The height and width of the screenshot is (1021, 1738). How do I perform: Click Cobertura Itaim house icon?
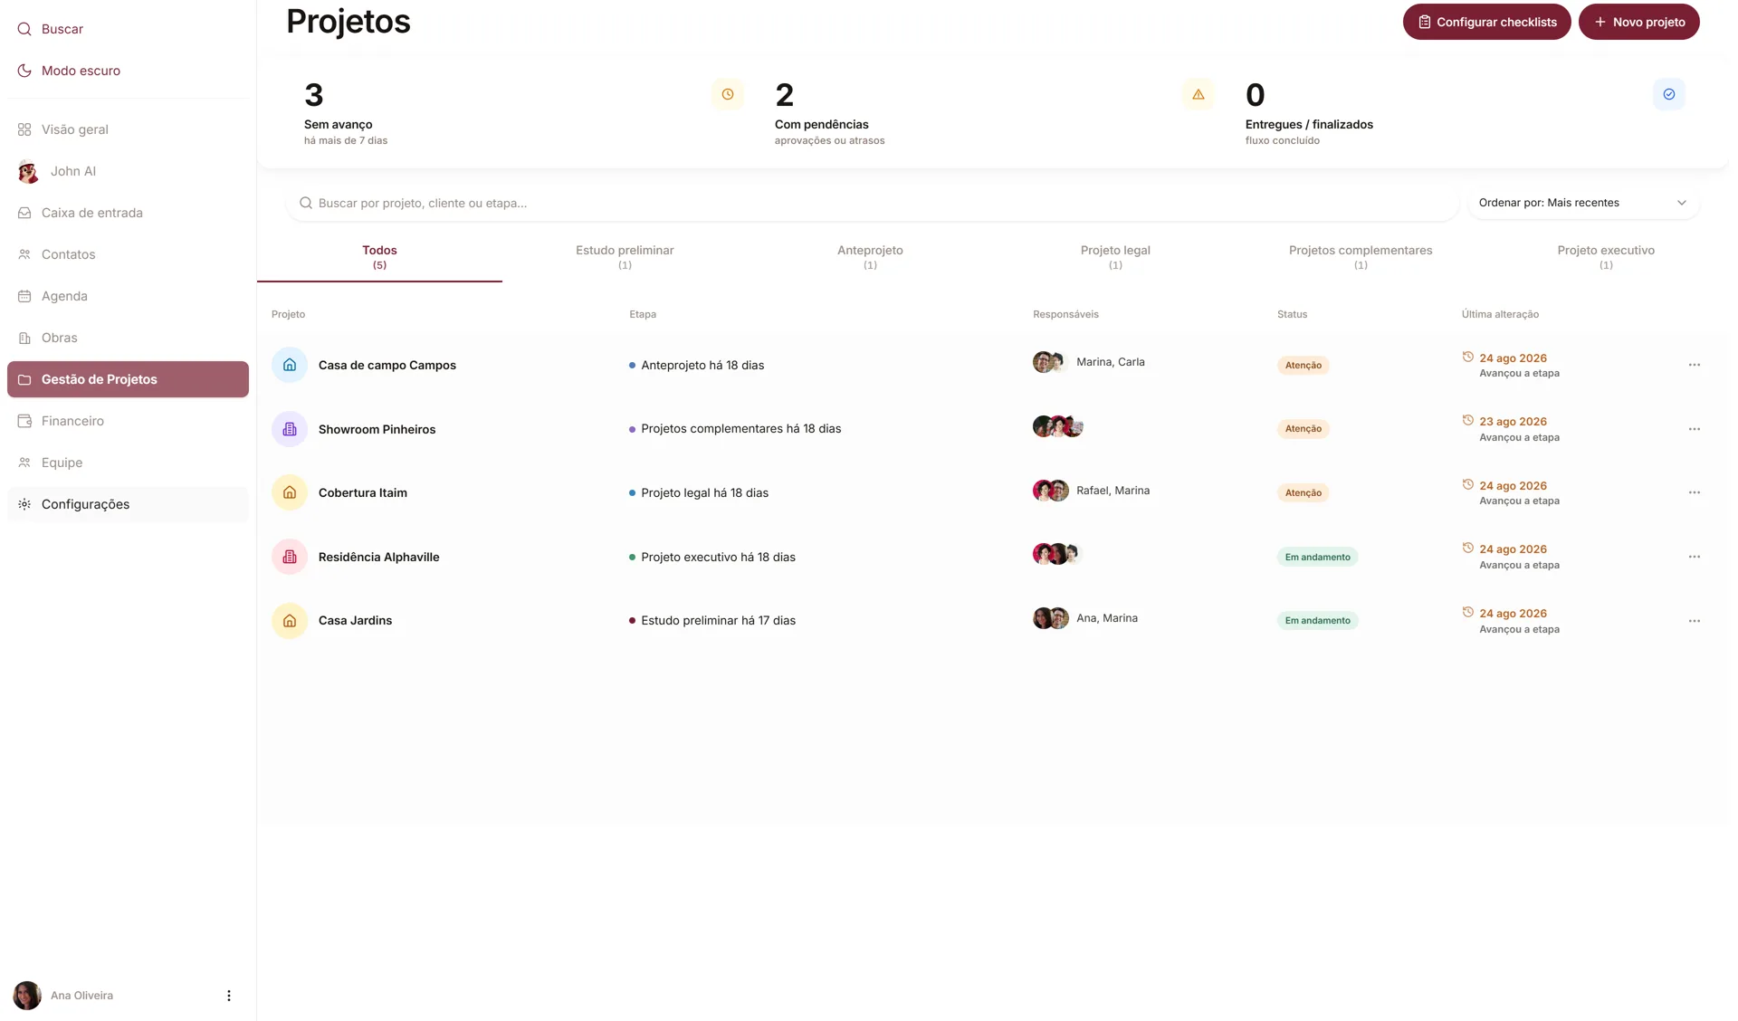(x=290, y=492)
